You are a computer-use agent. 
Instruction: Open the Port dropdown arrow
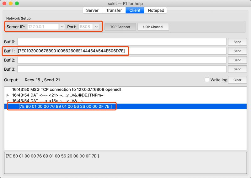[96, 27]
